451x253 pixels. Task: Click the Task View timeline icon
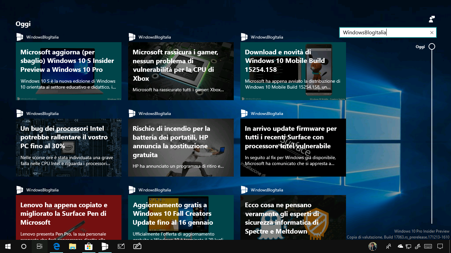[x=39, y=246]
